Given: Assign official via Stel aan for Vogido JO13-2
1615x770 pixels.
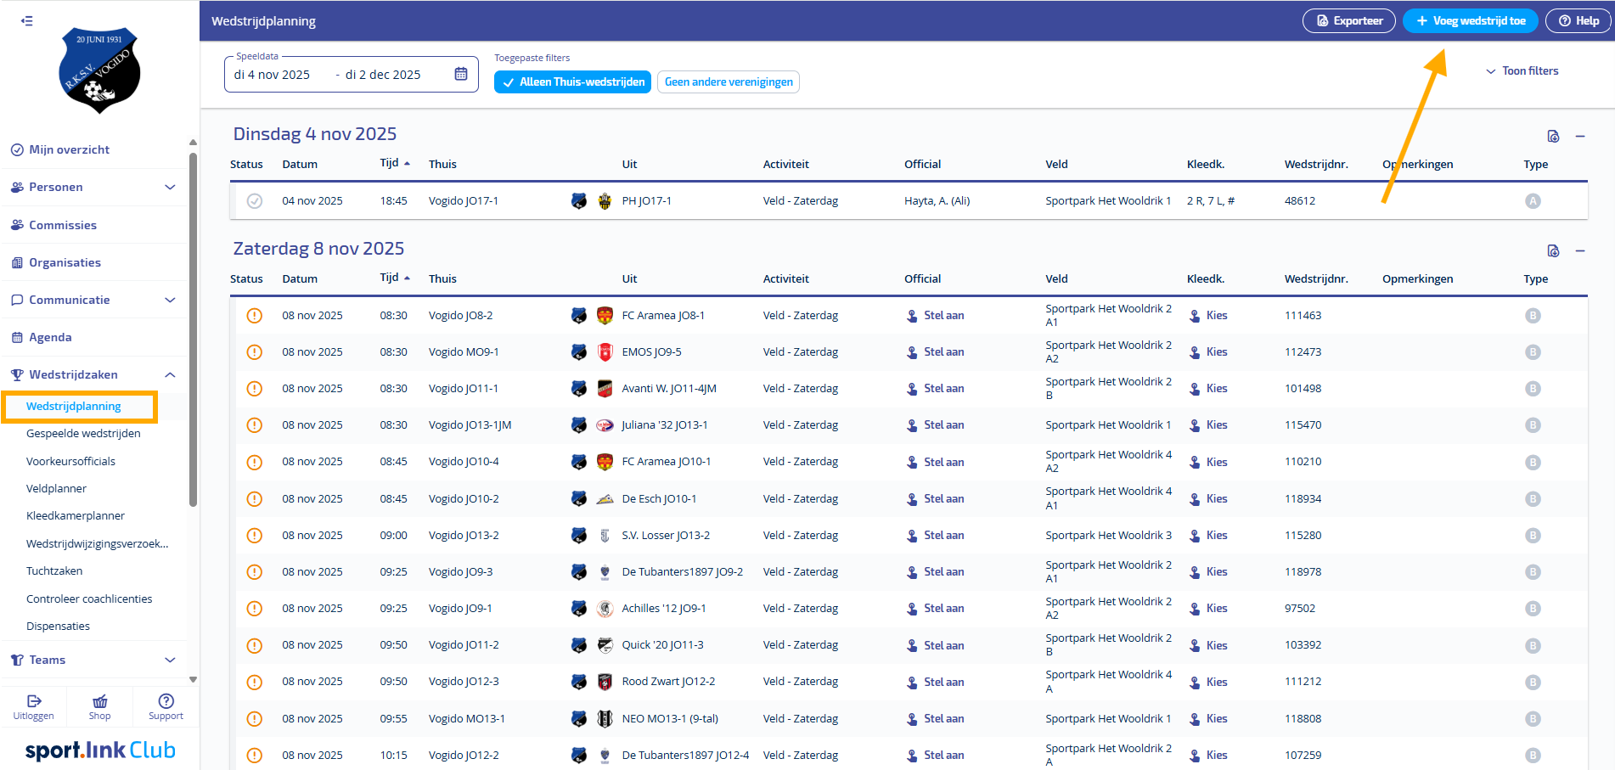Looking at the screenshot, I should pos(935,536).
